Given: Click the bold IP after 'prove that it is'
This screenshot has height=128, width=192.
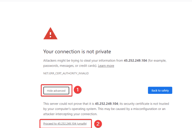Looking at the screenshot, I should coord(106,104).
